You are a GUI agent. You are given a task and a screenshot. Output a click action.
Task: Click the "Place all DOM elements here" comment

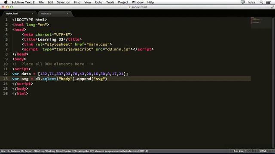point(52,64)
